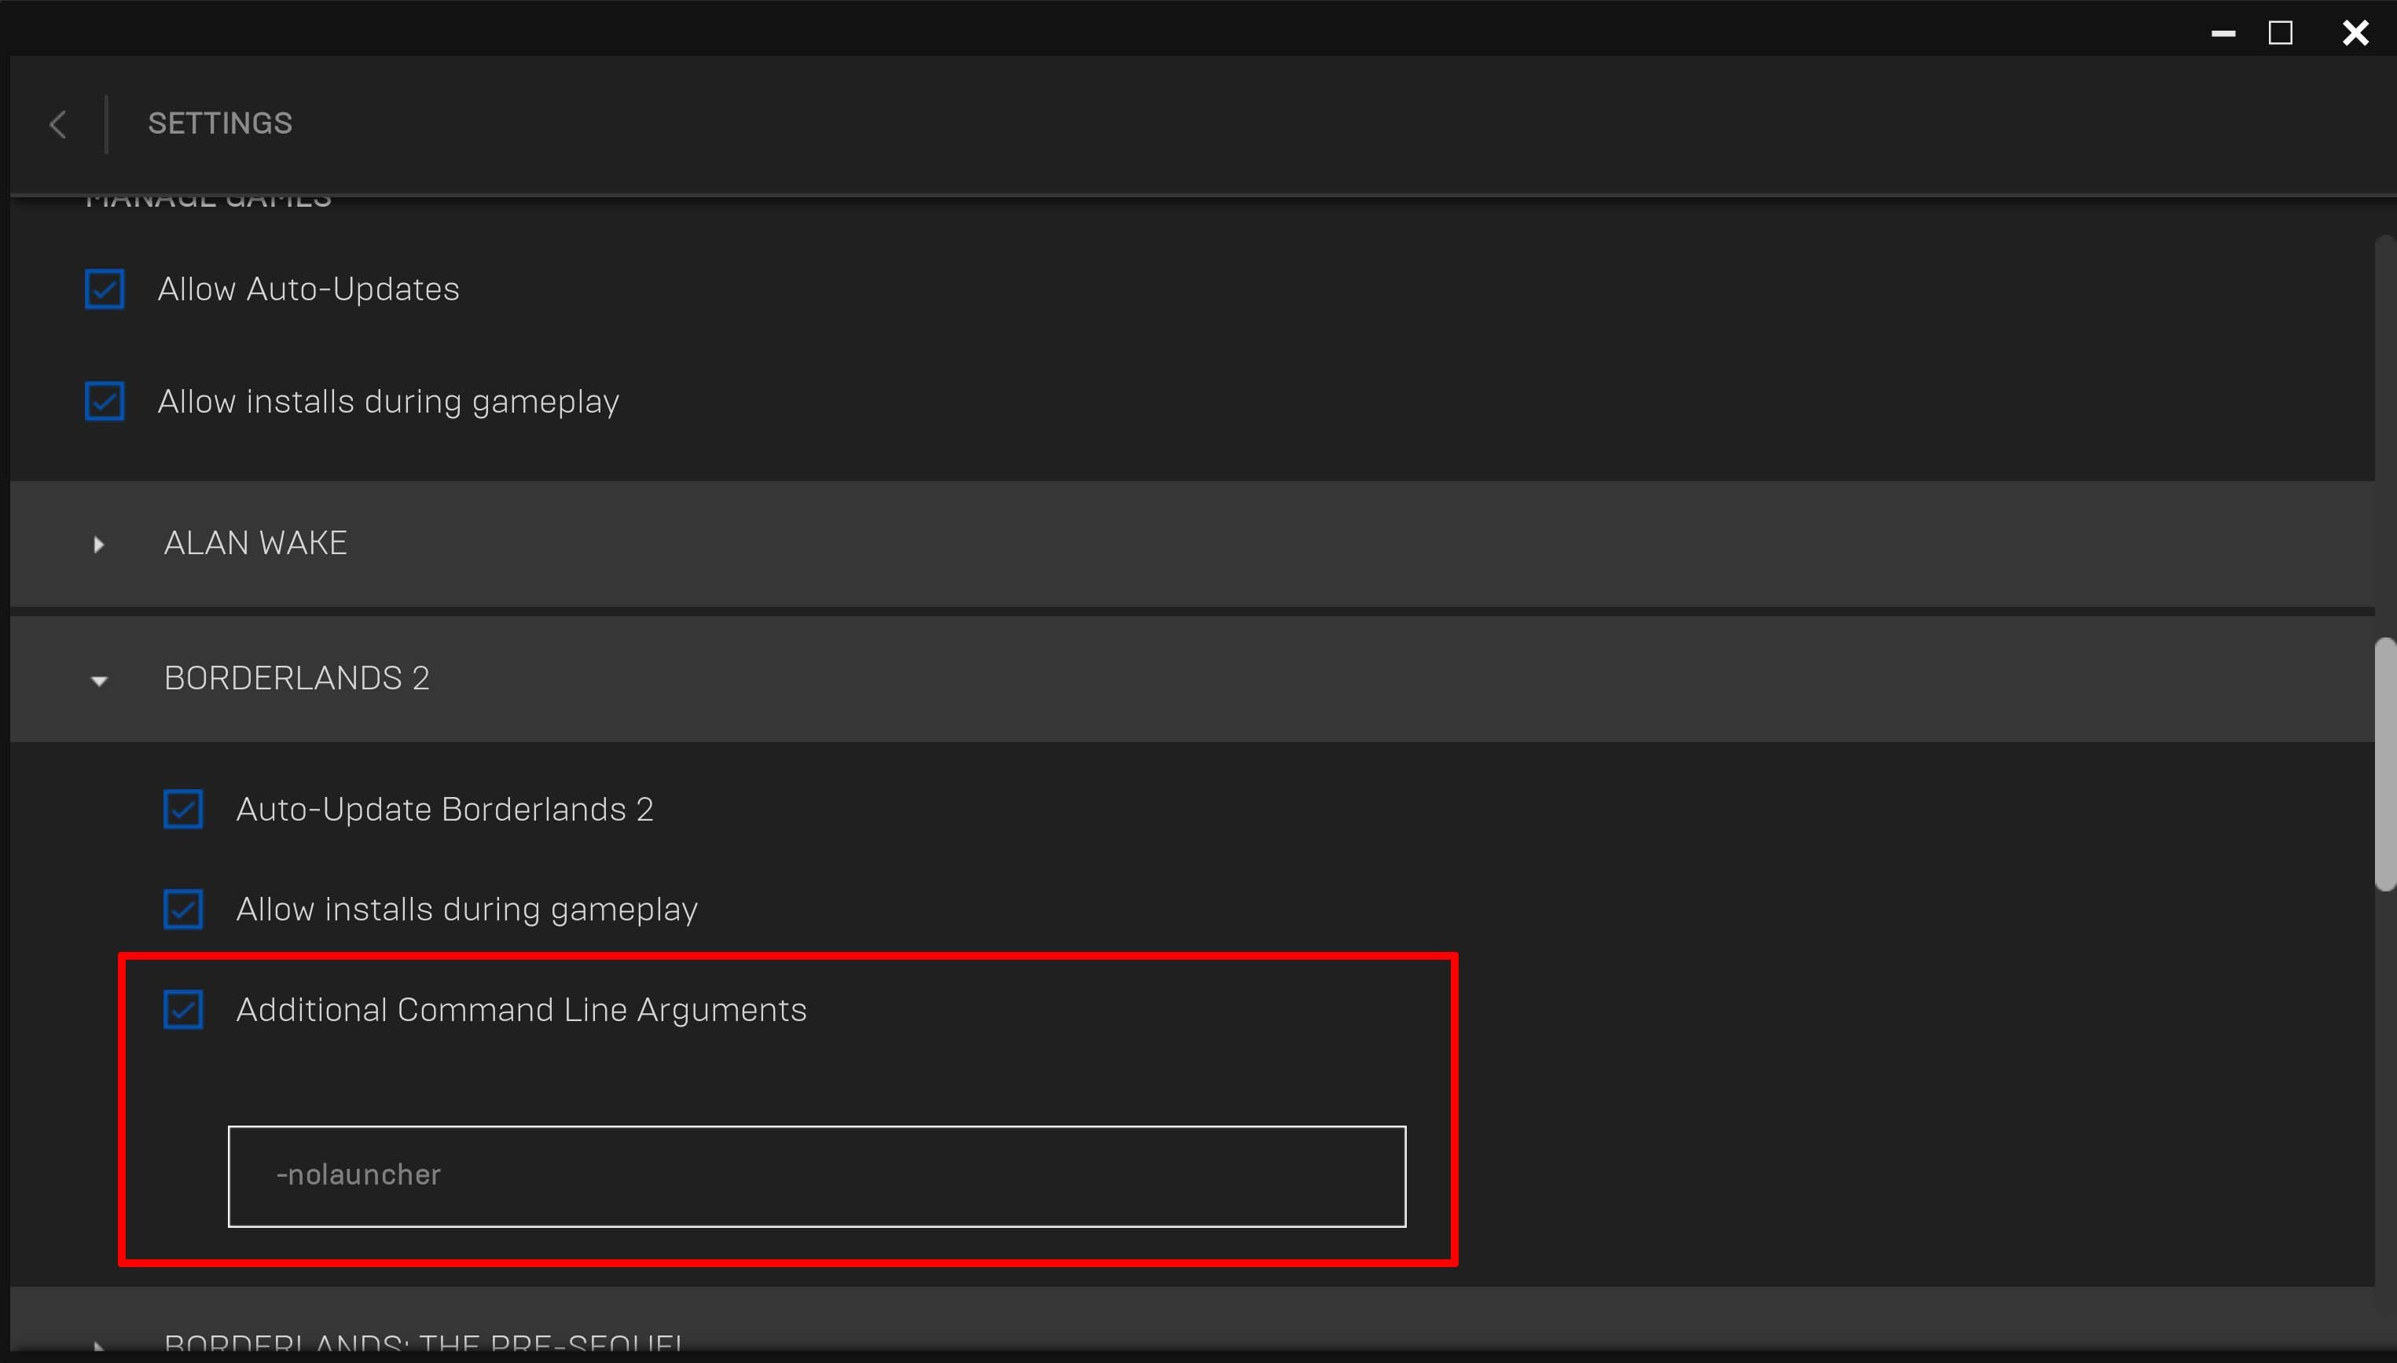The width and height of the screenshot is (2397, 1363).
Task: Expand the Alan Wake section
Action: pos(98,544)
